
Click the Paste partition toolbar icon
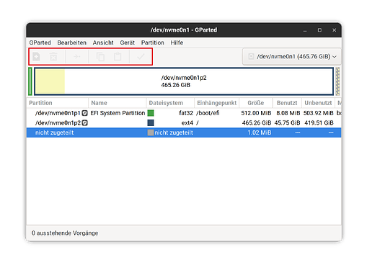[118, 57]
